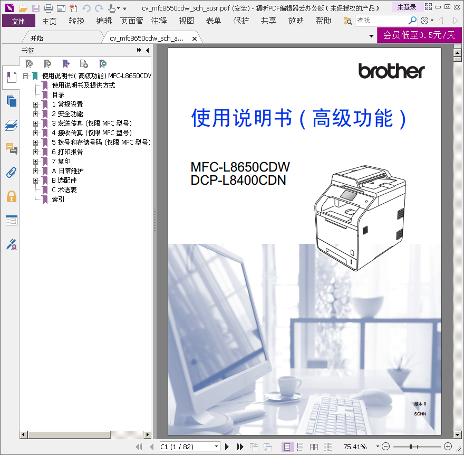Click the Undo arrow icon
The width and height of the screenshot is (464, 455).
(86, 8)
